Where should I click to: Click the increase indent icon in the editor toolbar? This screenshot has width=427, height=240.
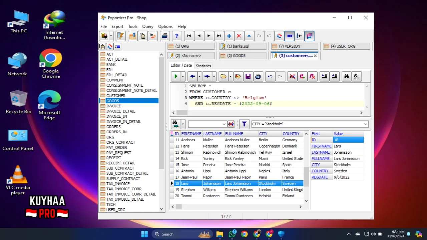coord(334,76)
